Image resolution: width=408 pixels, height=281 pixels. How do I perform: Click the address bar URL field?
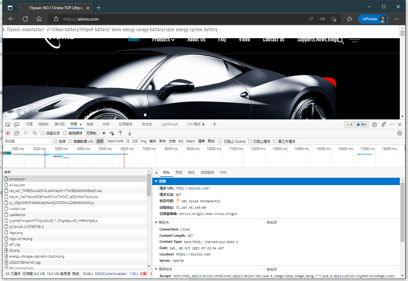(177, 19)
